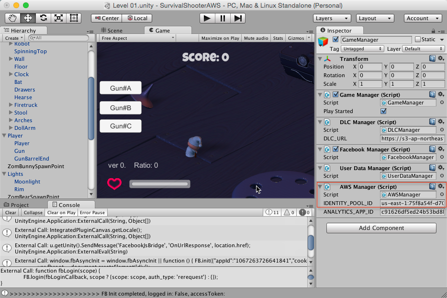Open AWS Manager help icon
Image resolution: width=447 pixels, height=298 pixels.
(x=432, y=186)
